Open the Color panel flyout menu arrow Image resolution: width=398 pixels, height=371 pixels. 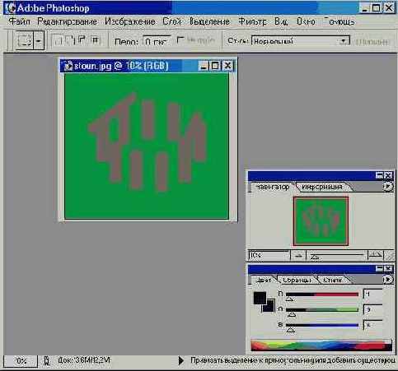click(x=388, y=280)
